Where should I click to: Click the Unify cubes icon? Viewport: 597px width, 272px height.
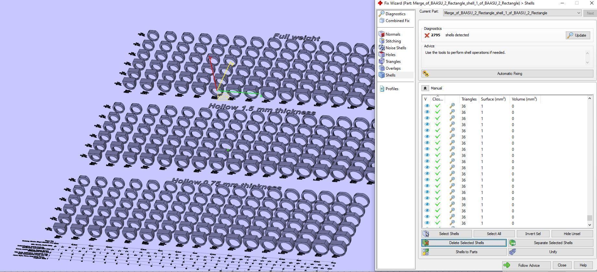pyautogui.click(x=513, y=252)
